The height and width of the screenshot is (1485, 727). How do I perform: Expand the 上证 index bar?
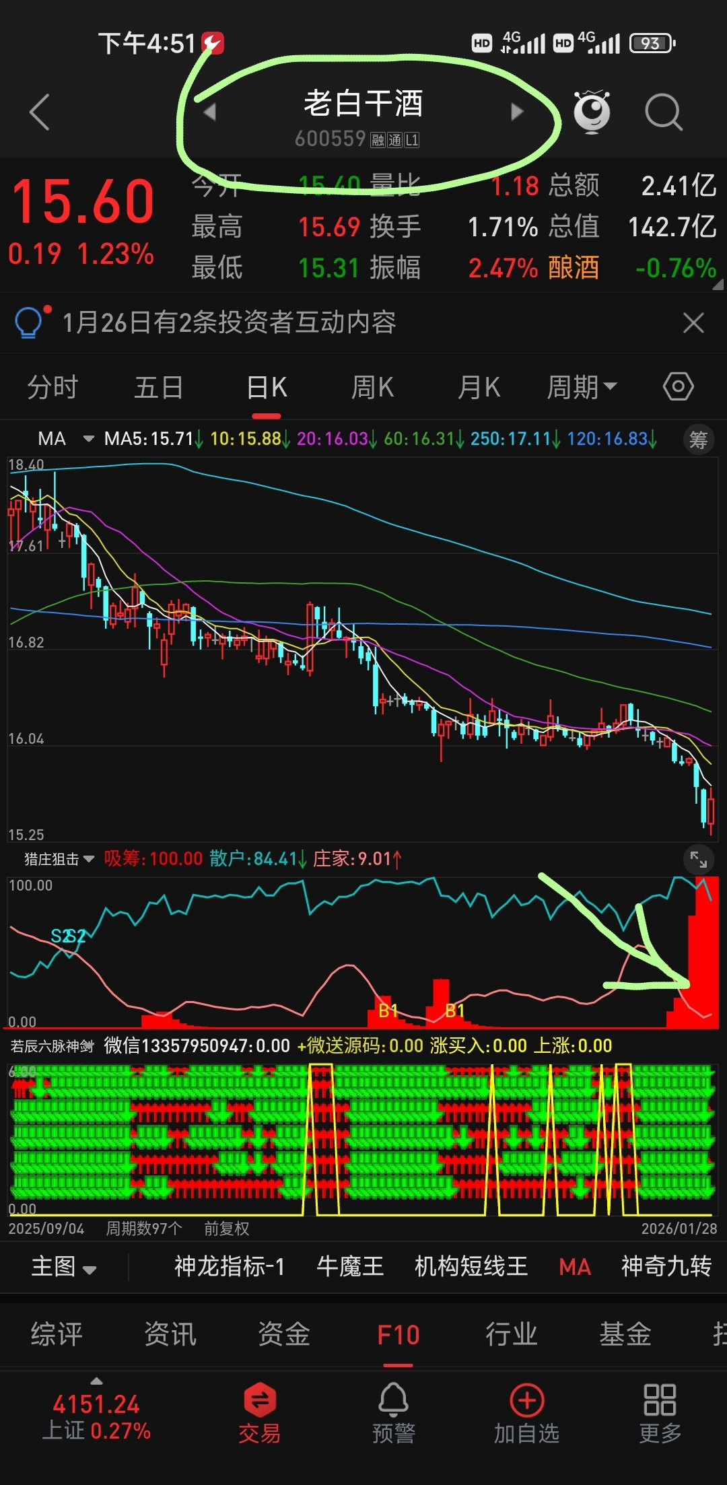pyautogui.click(x=96, y=1410)
